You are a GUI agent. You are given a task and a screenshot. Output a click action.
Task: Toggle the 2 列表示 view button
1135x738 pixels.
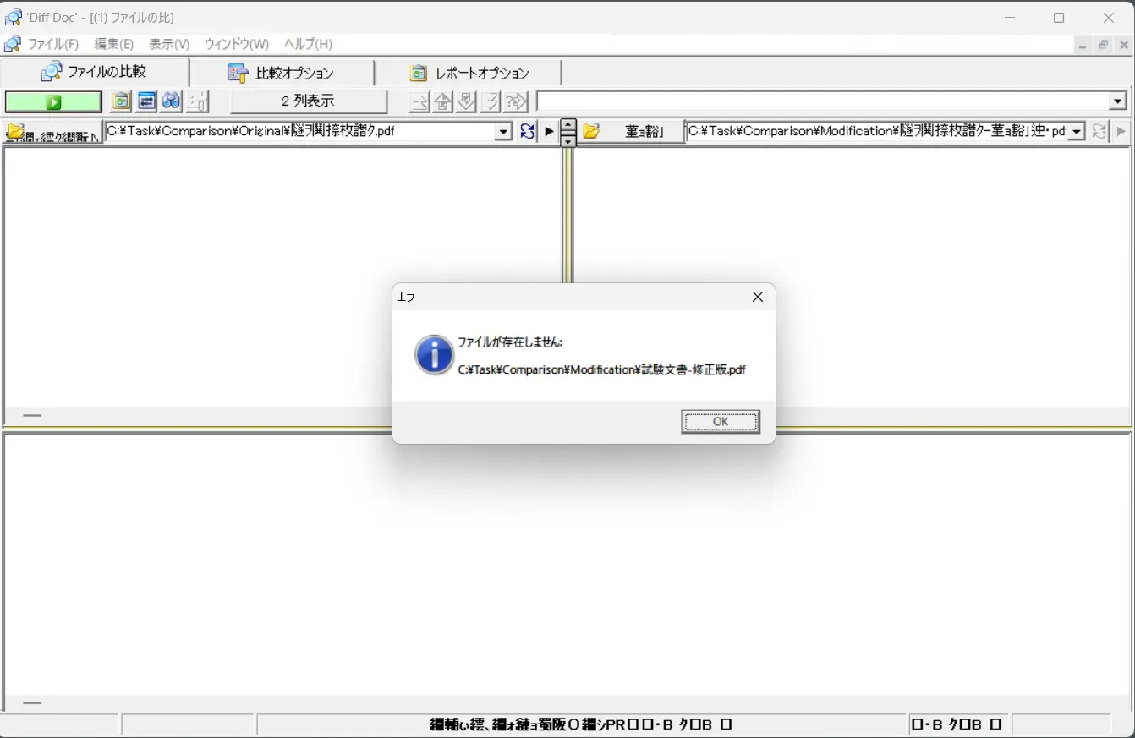[x=309, y=101]
